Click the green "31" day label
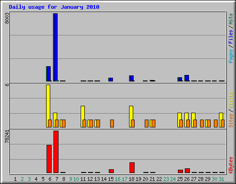 click(x=221, y=179)
